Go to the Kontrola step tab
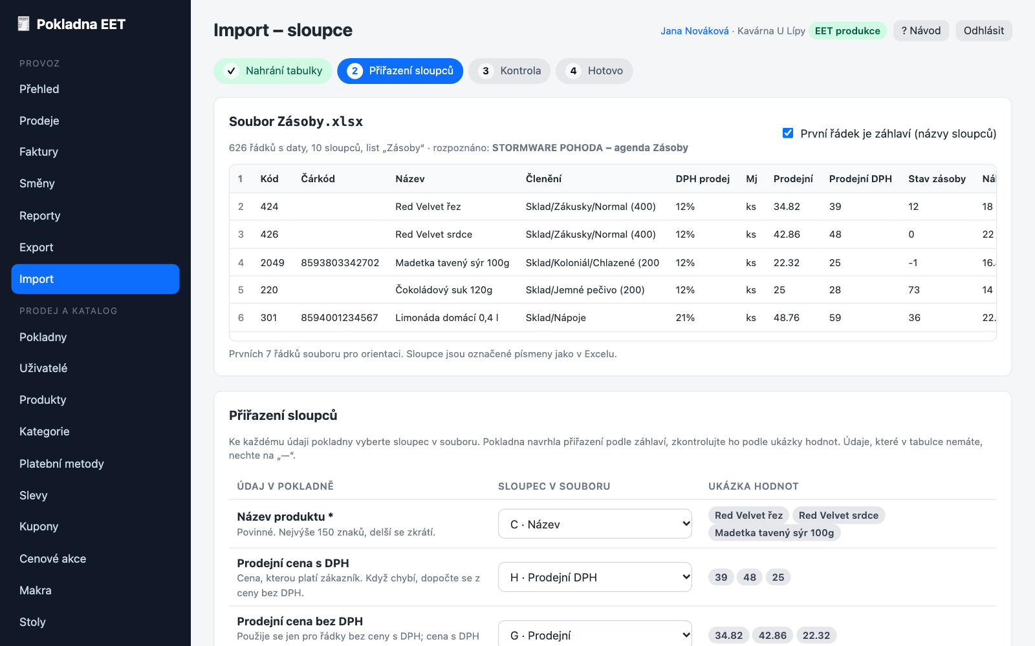The image size is (1035, 646). pos(510,71)
